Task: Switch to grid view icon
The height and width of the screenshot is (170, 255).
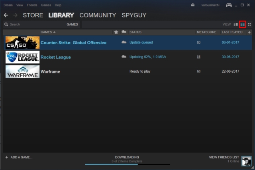Action: click(249, 24)
